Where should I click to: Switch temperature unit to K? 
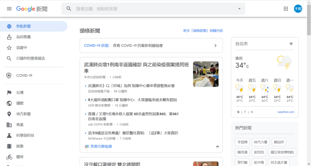click(x=252, y=112)
